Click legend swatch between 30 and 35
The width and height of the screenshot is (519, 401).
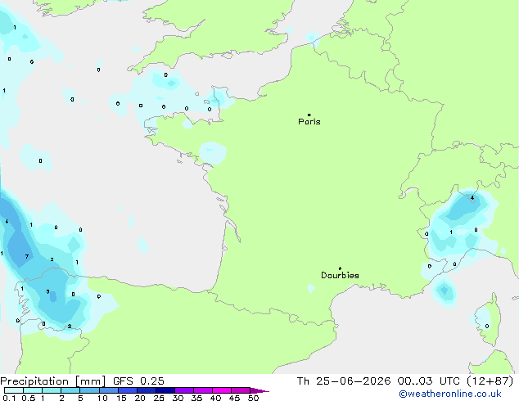click(184, 390)
